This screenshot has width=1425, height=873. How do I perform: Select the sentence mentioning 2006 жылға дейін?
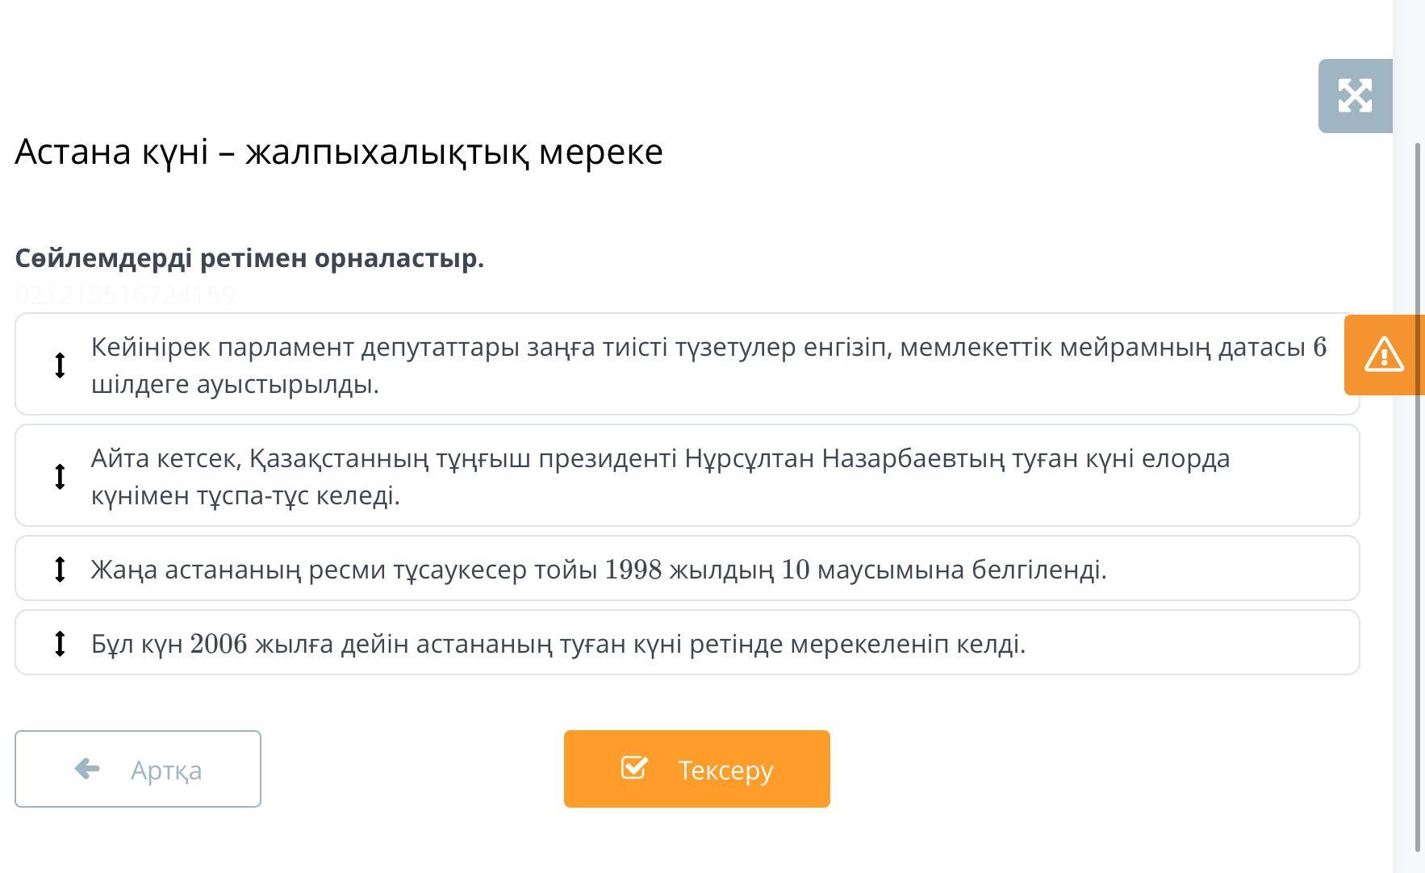click(x=558, y=644)
